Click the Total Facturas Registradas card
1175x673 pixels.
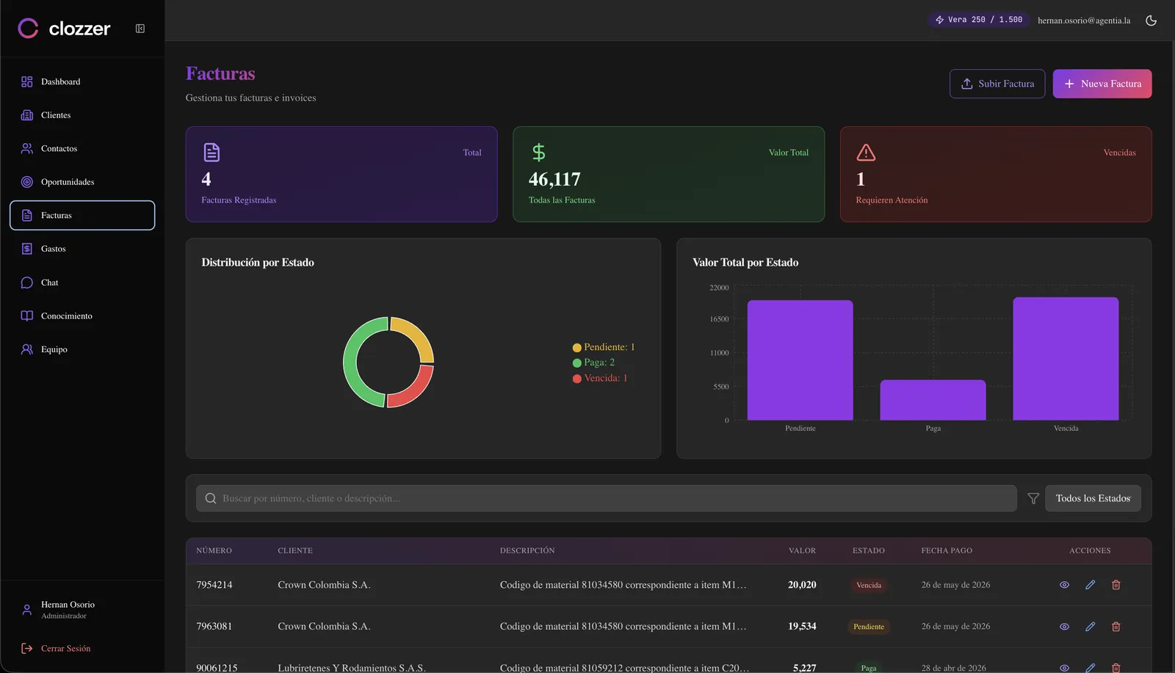pyautogui.click(x=341, y=174)
